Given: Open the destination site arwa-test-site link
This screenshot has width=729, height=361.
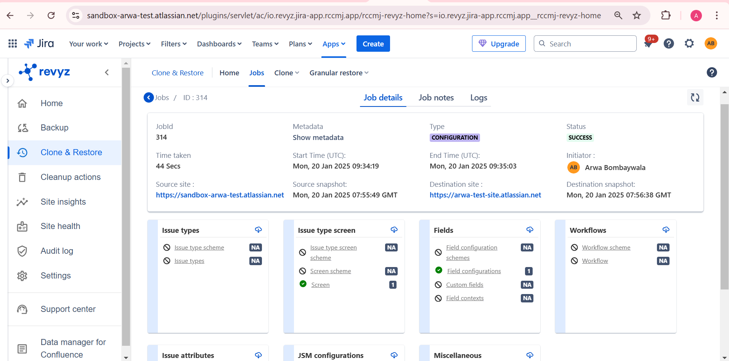Looking at the screenshot, I should pyautogui.click(x=485, y=195).
